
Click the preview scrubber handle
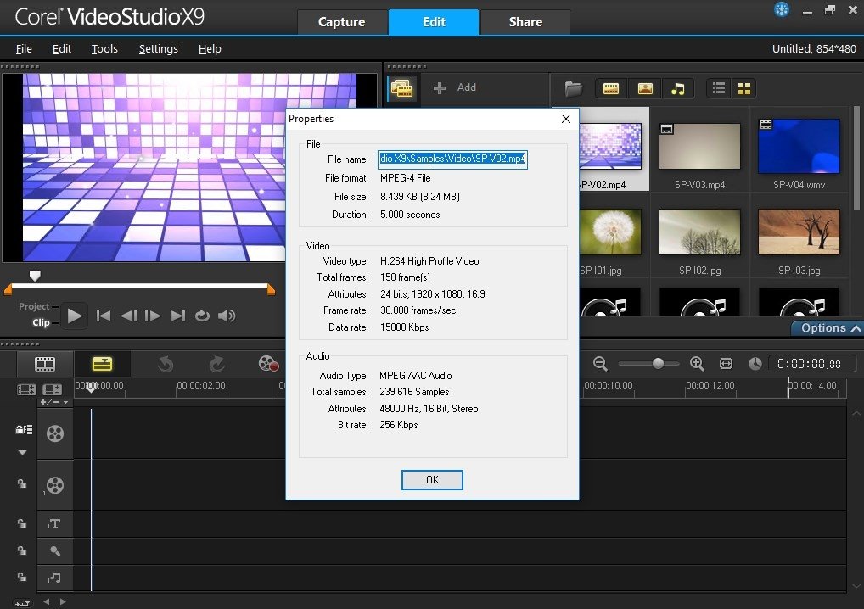tap(35, 276)
